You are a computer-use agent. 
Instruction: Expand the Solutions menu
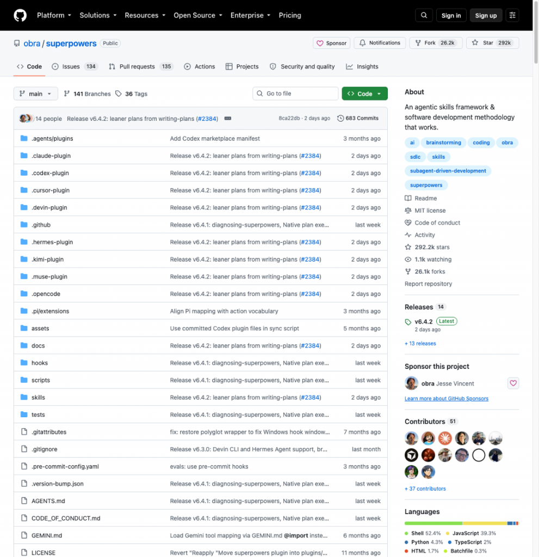pyautogui.click(x=98, y=15)
